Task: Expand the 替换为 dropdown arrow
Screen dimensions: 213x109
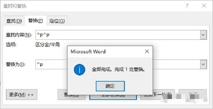Action: coord(203,65)
